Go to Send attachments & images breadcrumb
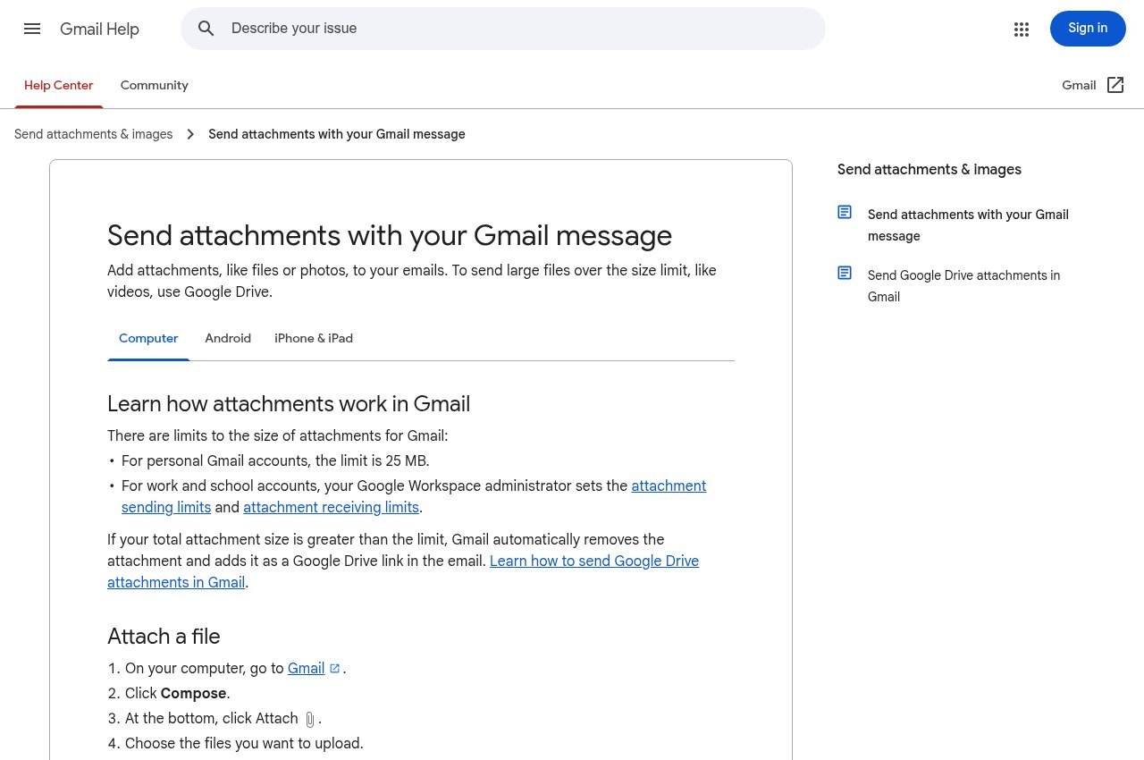This screenshot has width=1144, height=760. tap(94, 134)
